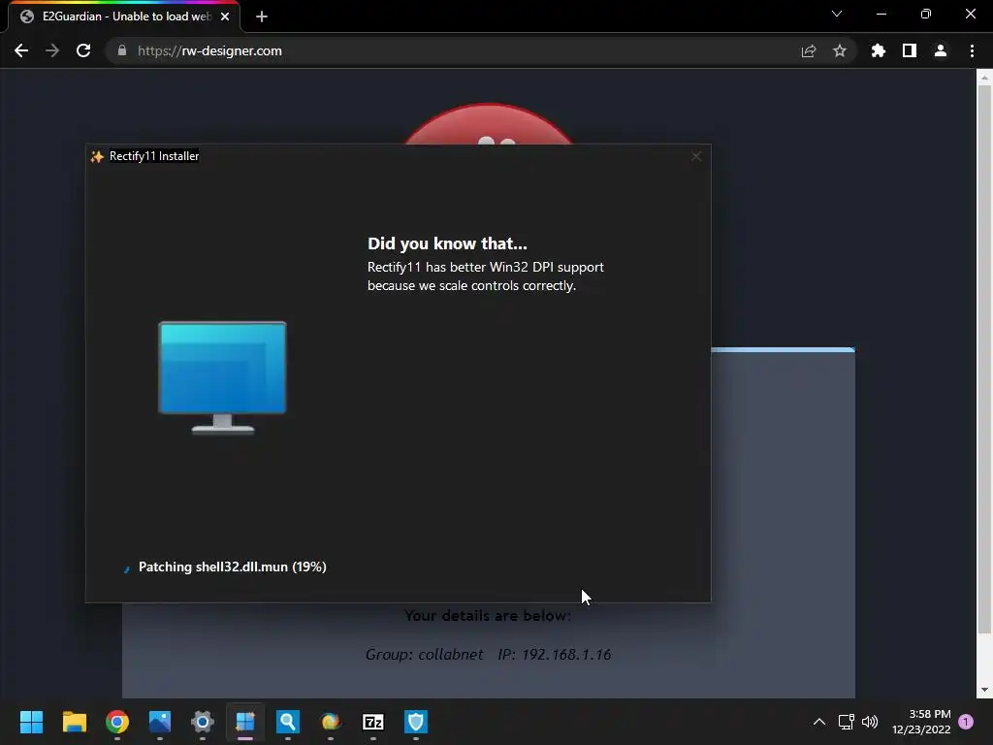Click the browser forward arrow
The width and height of the screenshot is (993, 745).
[52, 50]
